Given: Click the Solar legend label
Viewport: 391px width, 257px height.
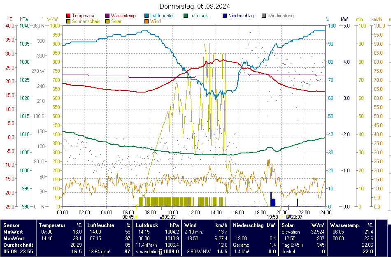Looking at the screenshot, I should point(116,21).
